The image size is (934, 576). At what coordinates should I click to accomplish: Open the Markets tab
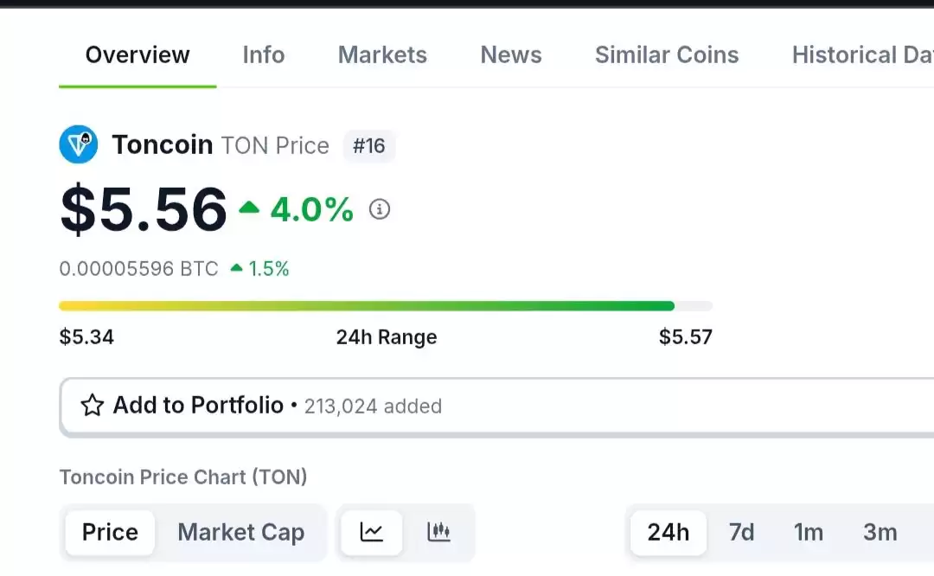tap(382, 54)
